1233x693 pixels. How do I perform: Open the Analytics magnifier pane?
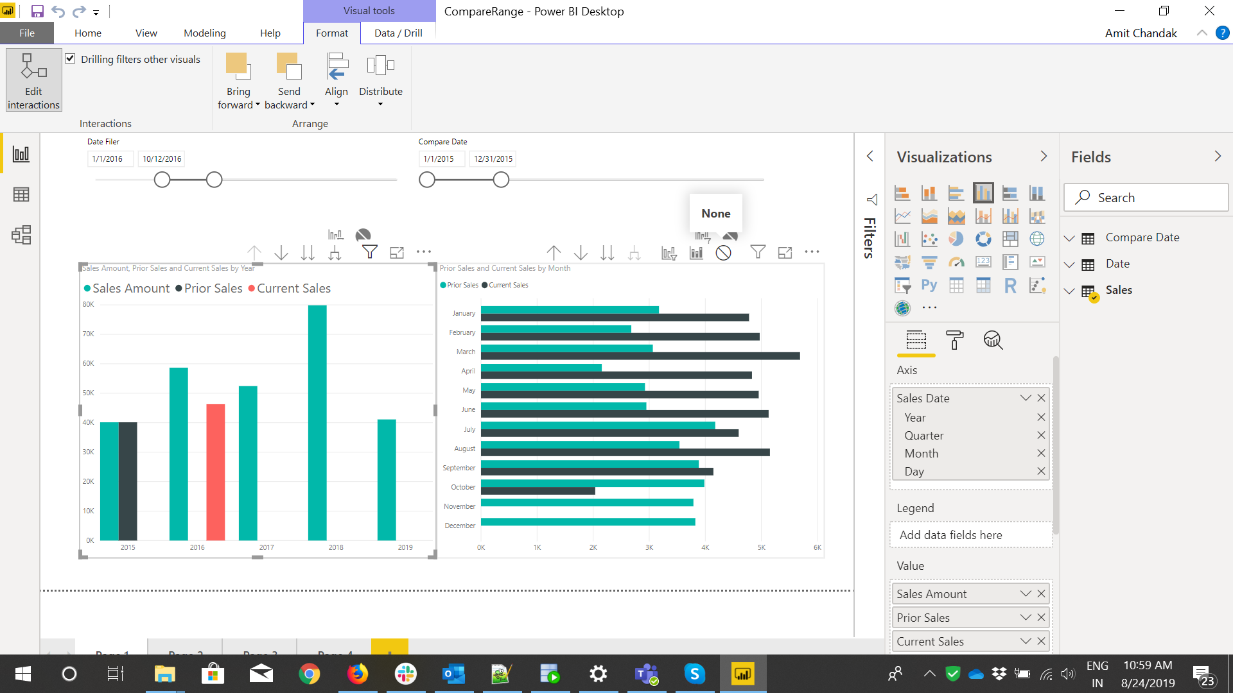tap(993, 340)
